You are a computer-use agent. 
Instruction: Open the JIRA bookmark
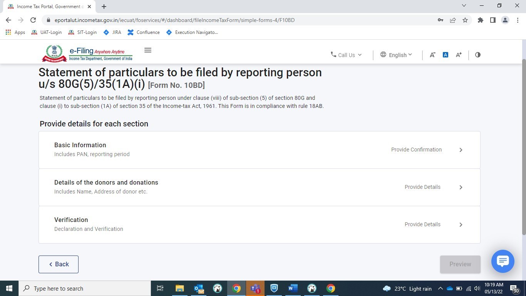click(112, 32)
